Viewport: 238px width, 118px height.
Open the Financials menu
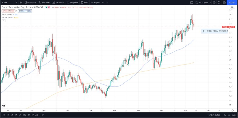click(58, 2)
